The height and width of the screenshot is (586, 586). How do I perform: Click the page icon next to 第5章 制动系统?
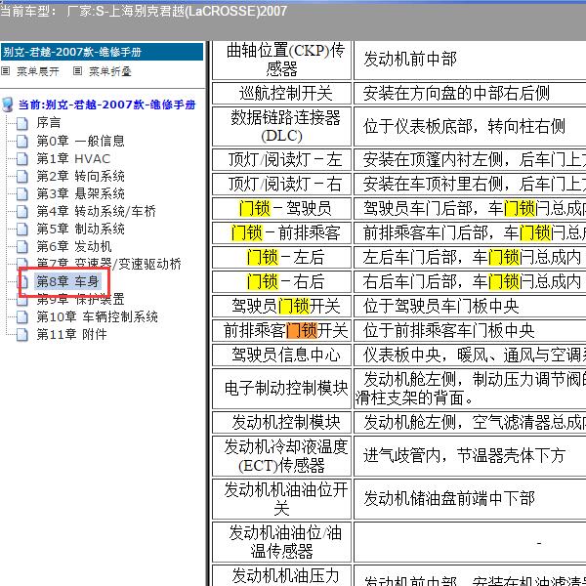pos(22,229)
